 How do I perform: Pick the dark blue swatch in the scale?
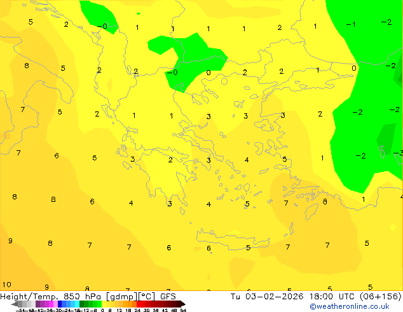coord(60,304)
